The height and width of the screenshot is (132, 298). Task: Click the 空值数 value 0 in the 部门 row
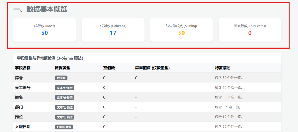[x=104, y=107]
